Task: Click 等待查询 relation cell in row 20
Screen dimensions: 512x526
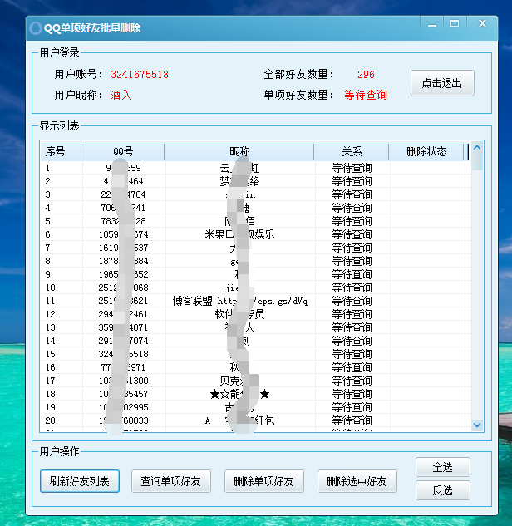Action: [x=352, y=420]
